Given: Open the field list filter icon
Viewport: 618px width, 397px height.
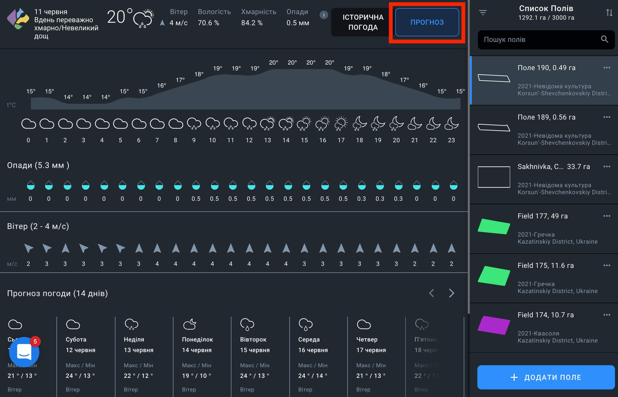Looking at the screenshot, I should pos(483,12).
